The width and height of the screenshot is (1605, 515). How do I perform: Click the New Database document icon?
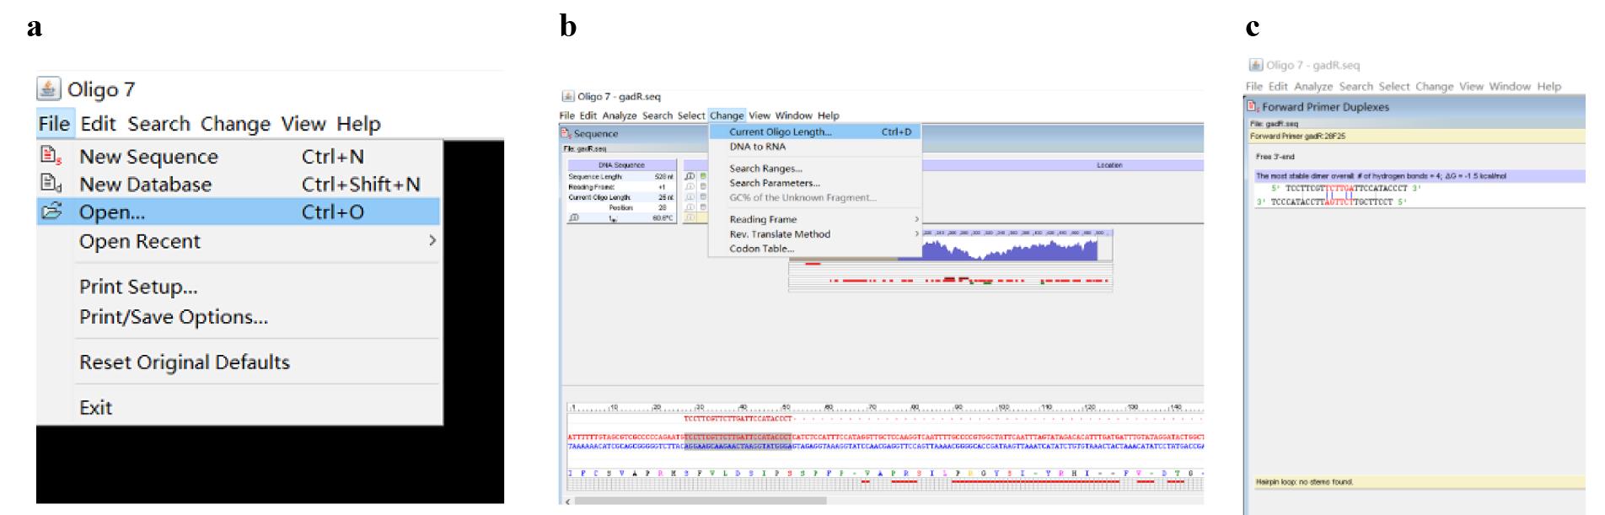click(51, 182)
